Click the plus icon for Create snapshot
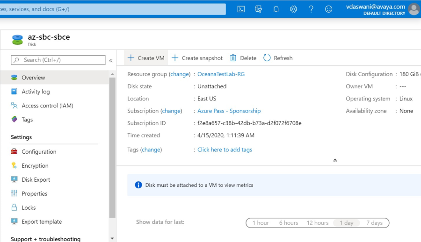This screenshot has height=242, width=421. [175, 58]
